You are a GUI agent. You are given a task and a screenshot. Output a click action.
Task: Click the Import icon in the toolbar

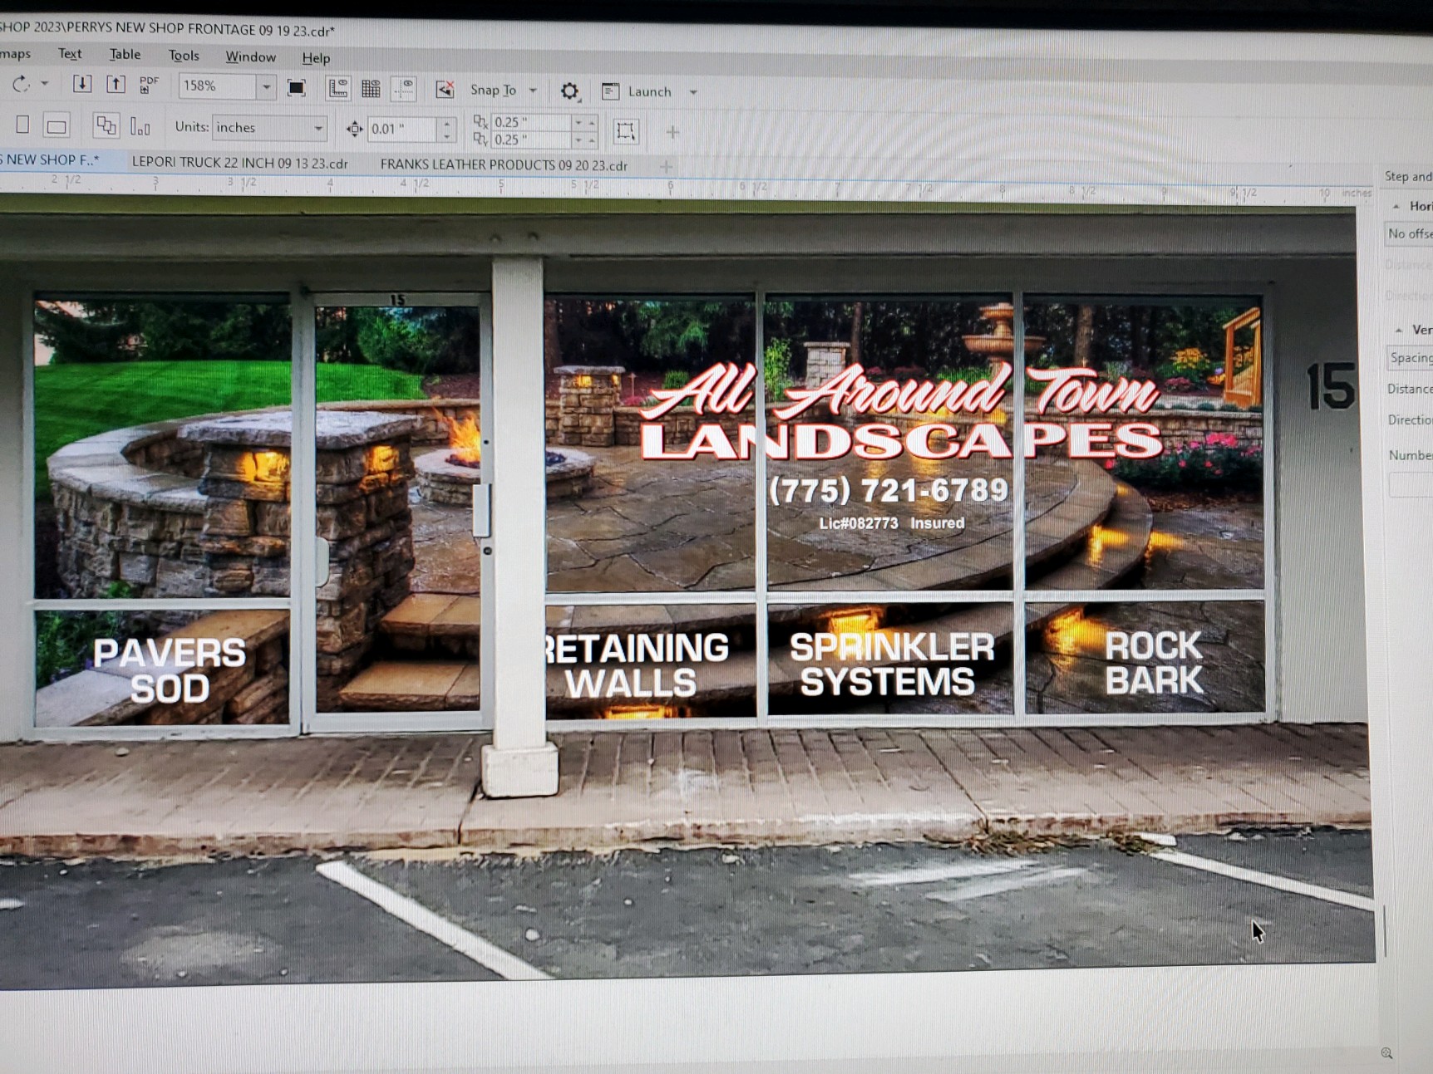click(x=81, y=84)
